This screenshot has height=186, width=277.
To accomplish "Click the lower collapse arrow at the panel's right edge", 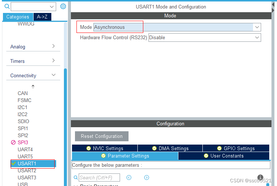I will (273, 10).
